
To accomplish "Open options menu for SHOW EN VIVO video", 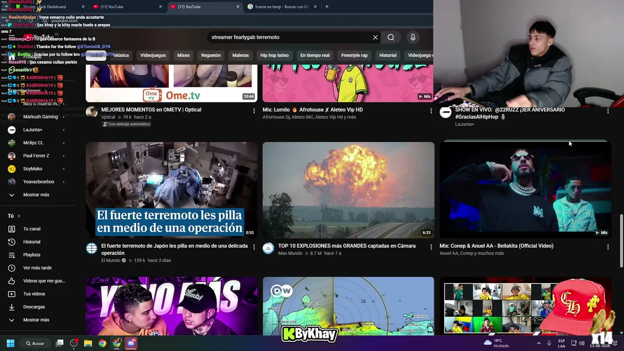I will click(x=608, y=111).
